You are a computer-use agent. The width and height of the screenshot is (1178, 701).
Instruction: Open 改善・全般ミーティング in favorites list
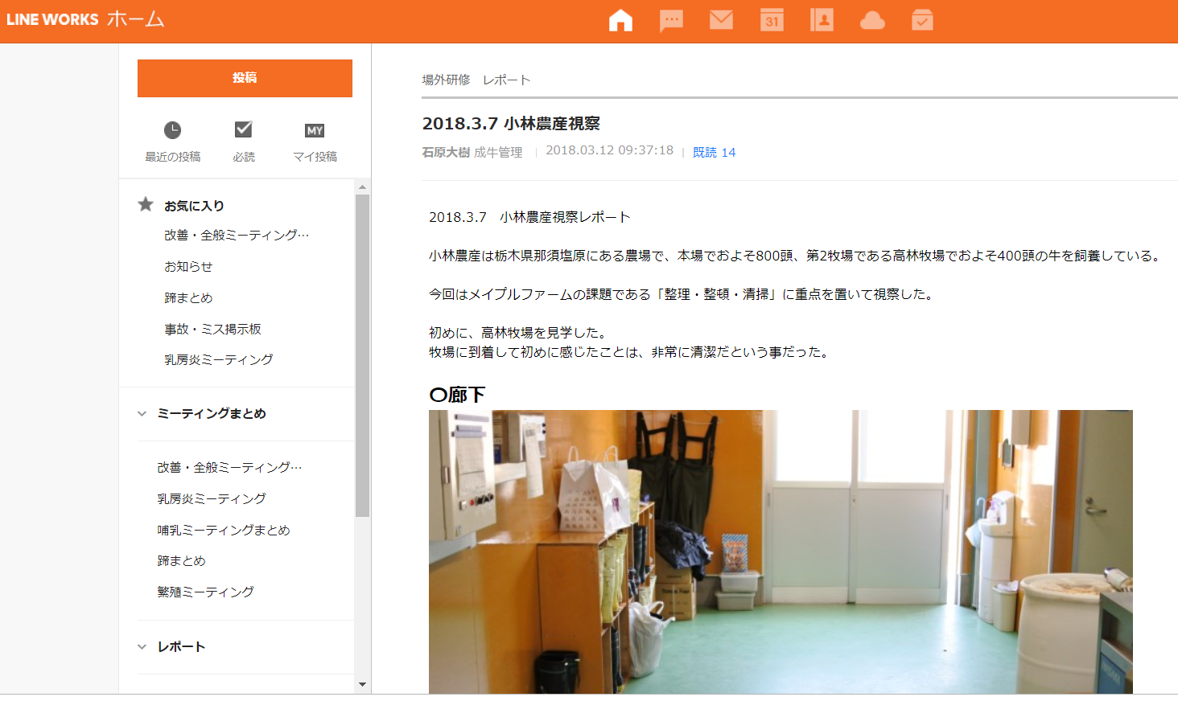coord(237,235)
